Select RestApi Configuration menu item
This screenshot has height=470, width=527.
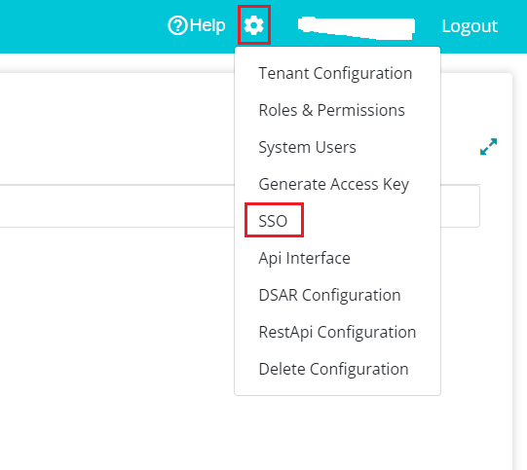click(337, 332)
